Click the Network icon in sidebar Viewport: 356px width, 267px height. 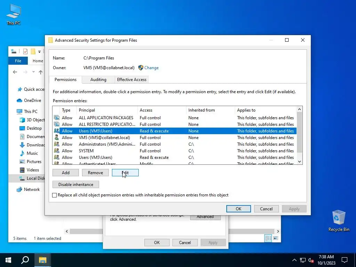(x=19, y=189)
